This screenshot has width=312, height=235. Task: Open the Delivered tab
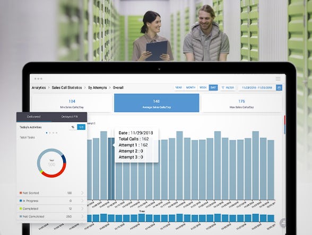33,117
